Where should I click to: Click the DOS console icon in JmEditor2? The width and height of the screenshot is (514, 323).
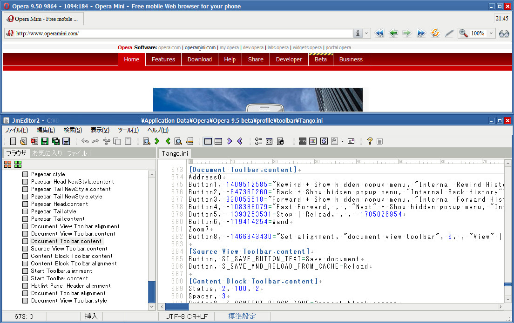coord(303,141)
